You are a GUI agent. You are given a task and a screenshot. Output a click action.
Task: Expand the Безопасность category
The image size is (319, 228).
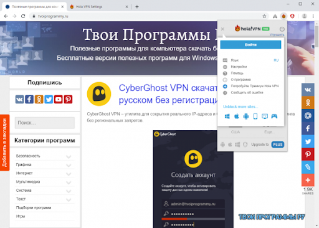coord(69,156)
